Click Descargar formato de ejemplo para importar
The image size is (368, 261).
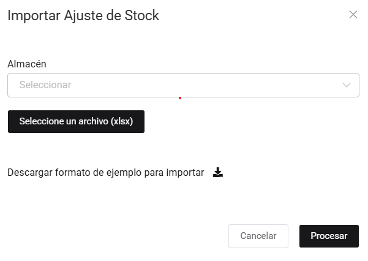[105, 173]
